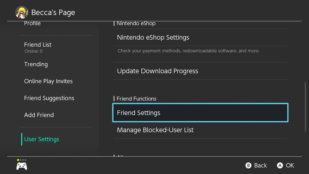This screenshot has width=309, height=174.
Task: Click the player-one indicator dots
Action: (22, 160)
